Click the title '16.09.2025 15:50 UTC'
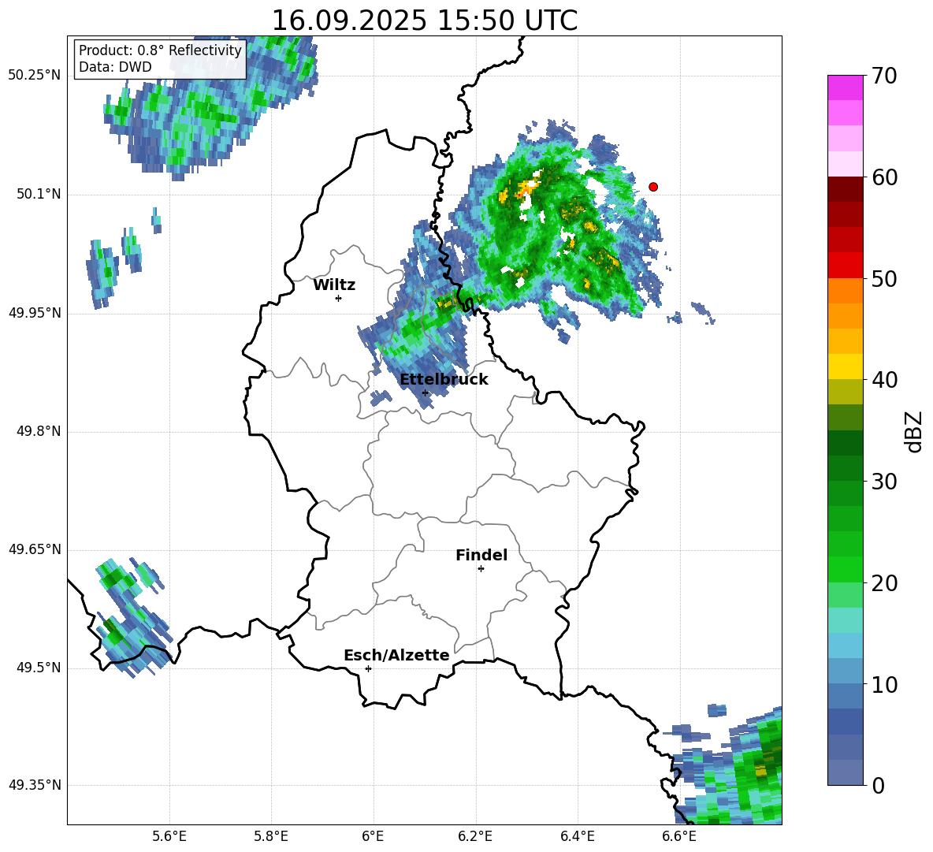 425,20
